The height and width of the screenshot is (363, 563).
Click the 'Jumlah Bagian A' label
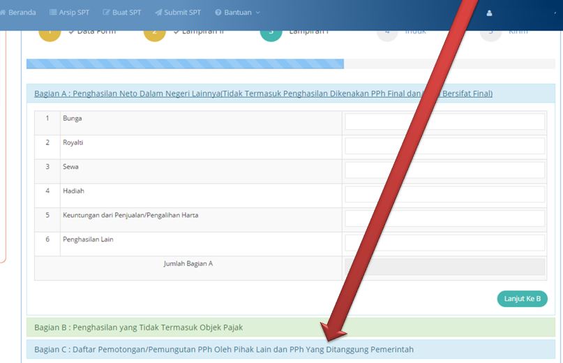(188, 263)
